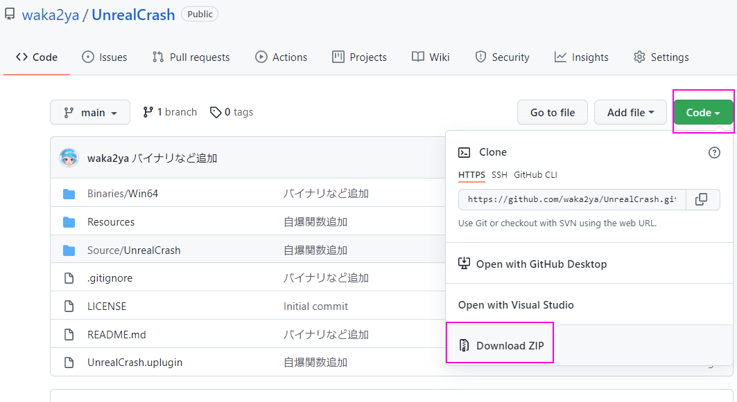Click the clone URL text field

click(x=571, y=199)
